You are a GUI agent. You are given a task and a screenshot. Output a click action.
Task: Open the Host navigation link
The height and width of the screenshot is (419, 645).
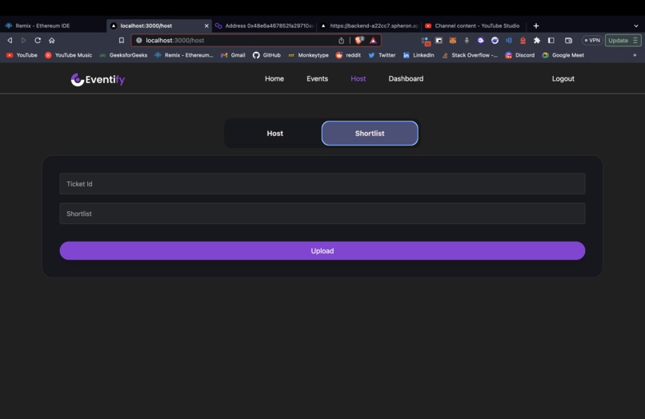(358, 78)
